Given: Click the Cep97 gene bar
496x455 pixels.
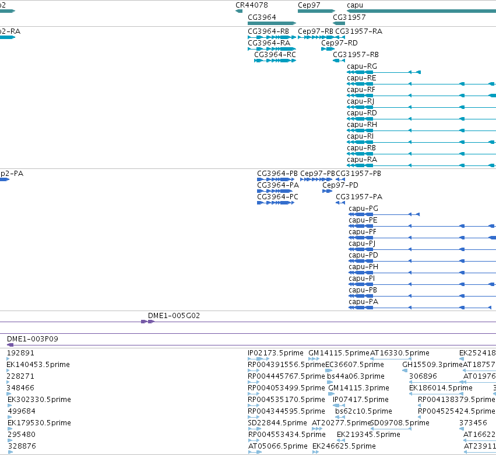Looking at the screenshot, I should click(x=316, y=11).
